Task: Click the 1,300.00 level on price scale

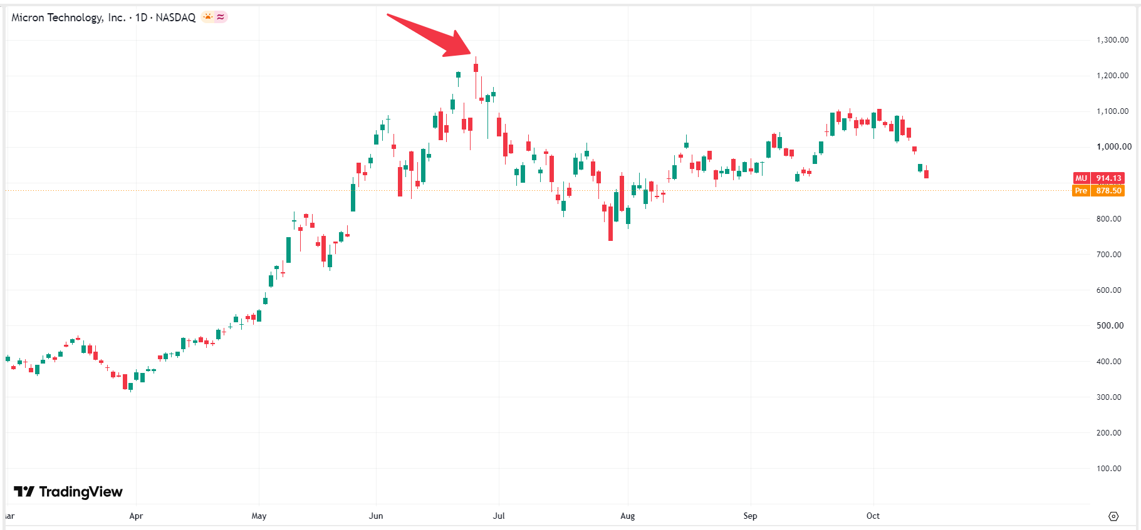Action: pos(1113,40)
